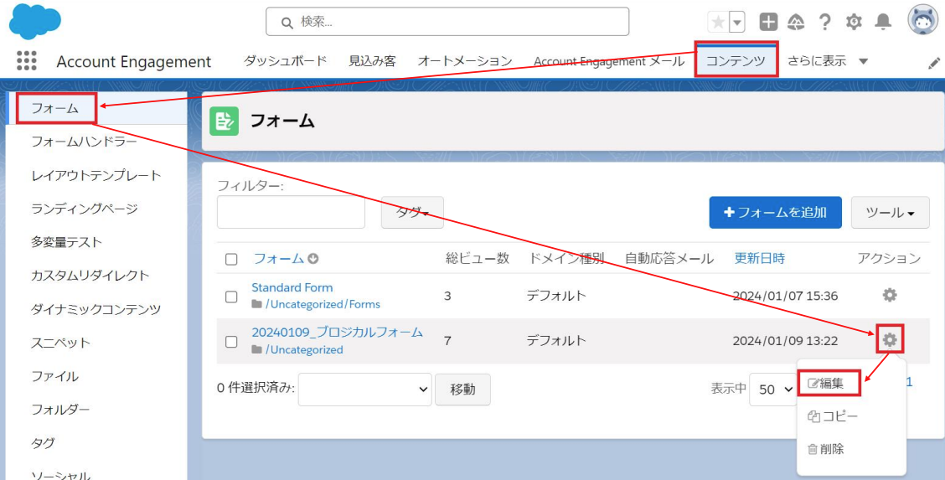Click the favorites star icon

718,23
